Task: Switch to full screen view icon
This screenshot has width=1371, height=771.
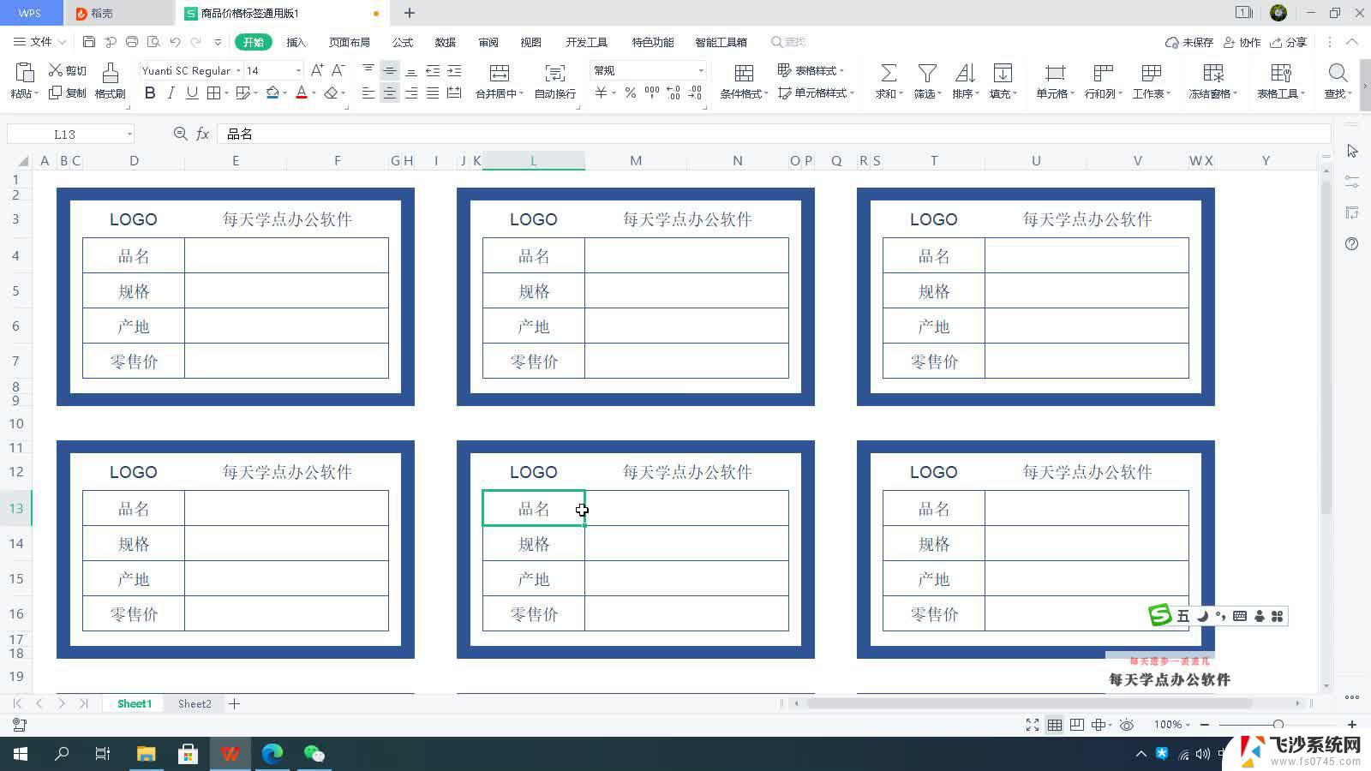Action: 1033,725
